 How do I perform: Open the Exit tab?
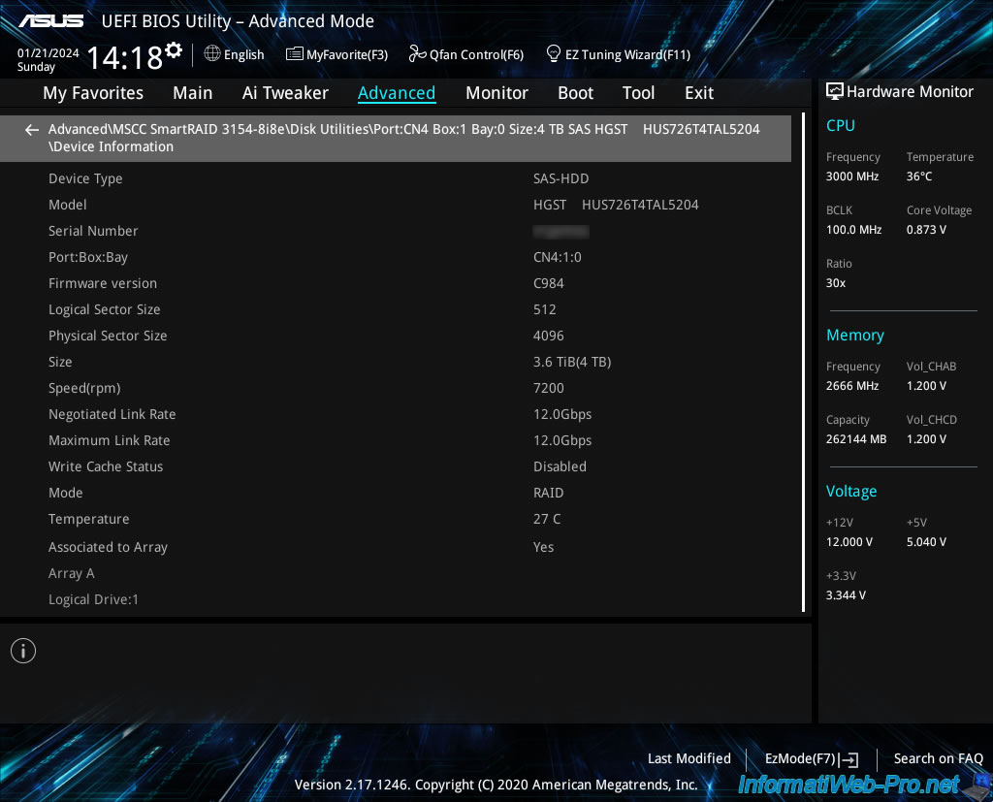tap(699, 93)
